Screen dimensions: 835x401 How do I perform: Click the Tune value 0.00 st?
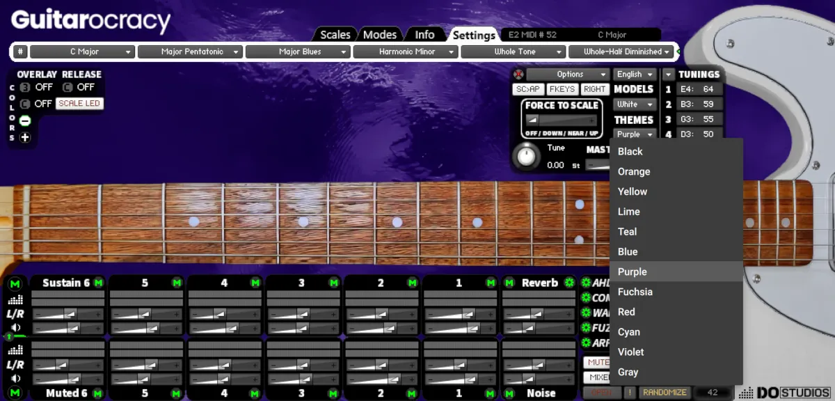[x=564, y=165]
